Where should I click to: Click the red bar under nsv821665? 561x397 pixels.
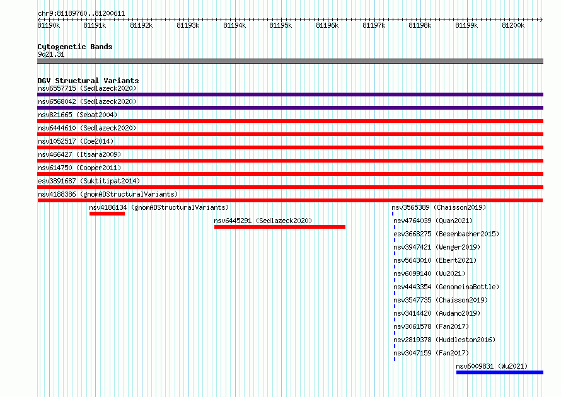(290, 121)
